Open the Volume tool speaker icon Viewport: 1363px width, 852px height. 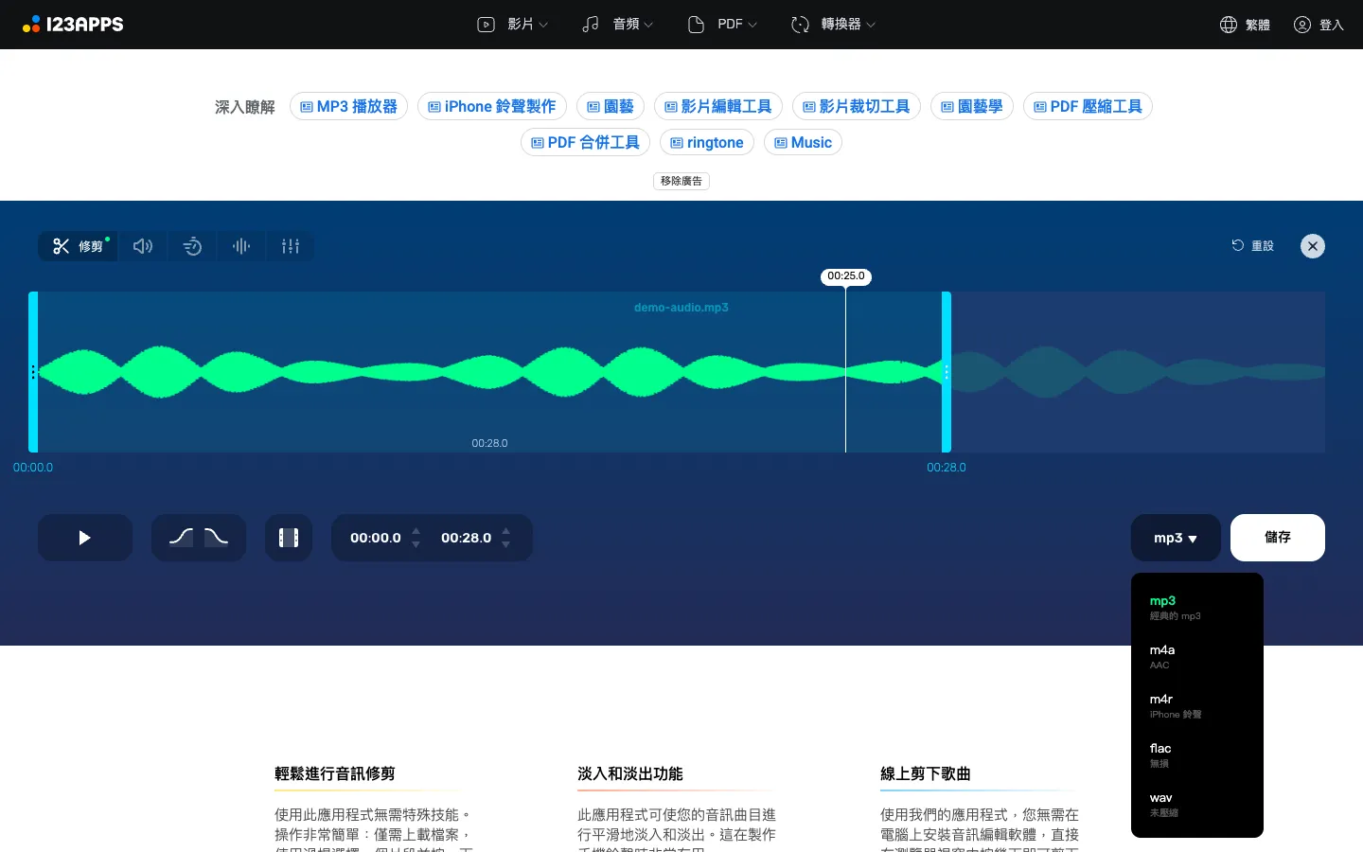(x=143, y=246)
